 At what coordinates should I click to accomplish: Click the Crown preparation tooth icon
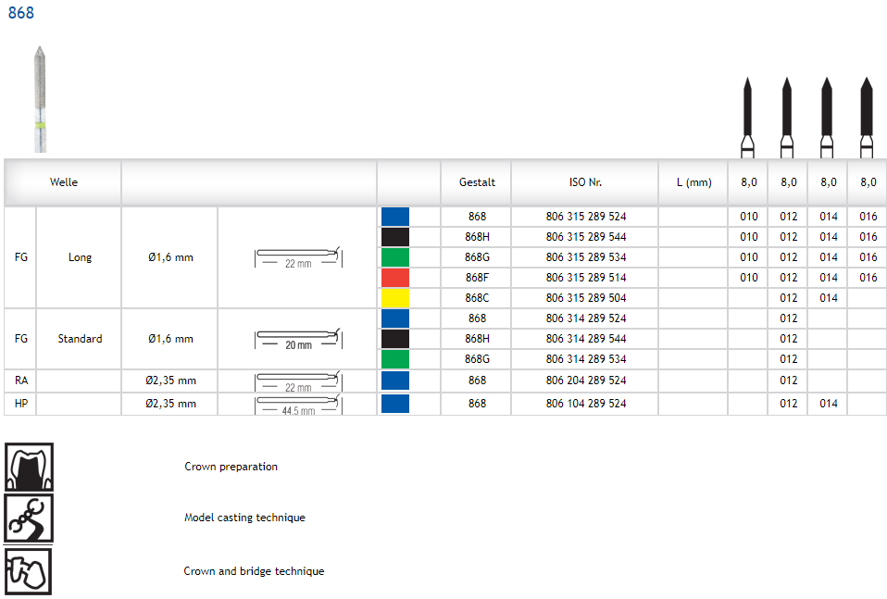click(29, 467)
